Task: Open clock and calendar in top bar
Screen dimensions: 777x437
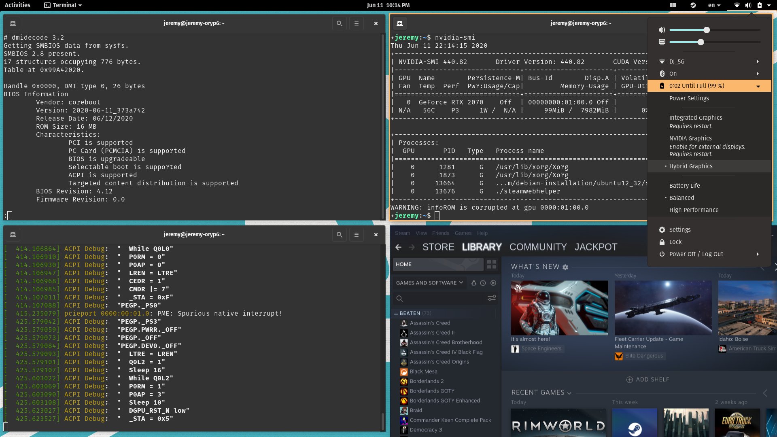Action: pyautogui.click(x=388, y=5)
